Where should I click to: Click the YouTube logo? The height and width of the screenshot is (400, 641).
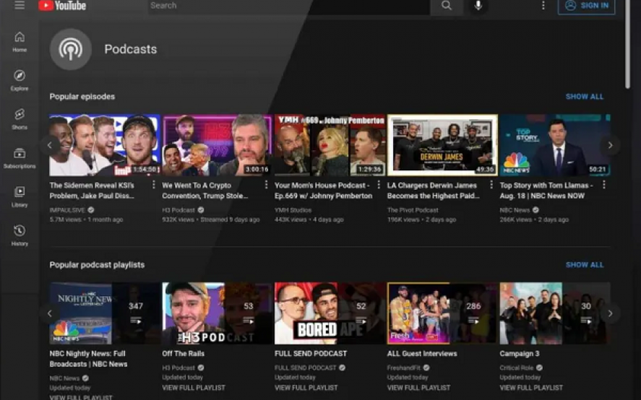(x=62, y=6)
